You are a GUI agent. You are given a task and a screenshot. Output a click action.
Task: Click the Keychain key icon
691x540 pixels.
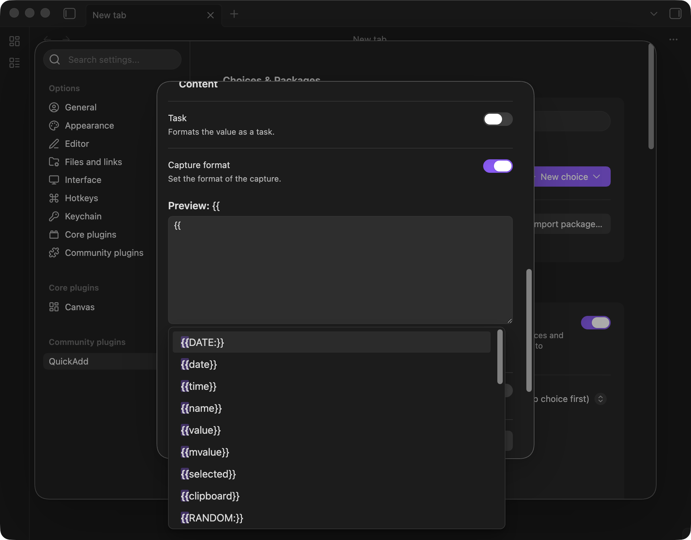point(54,216)
